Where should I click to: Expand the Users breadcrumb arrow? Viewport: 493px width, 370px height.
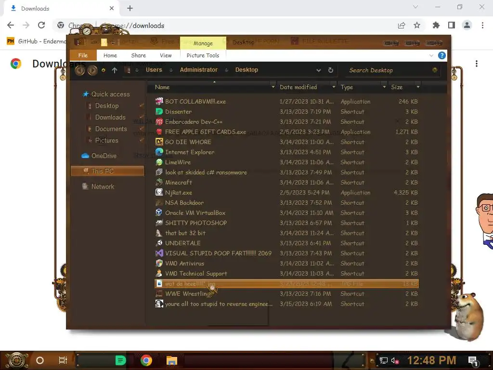171,70
